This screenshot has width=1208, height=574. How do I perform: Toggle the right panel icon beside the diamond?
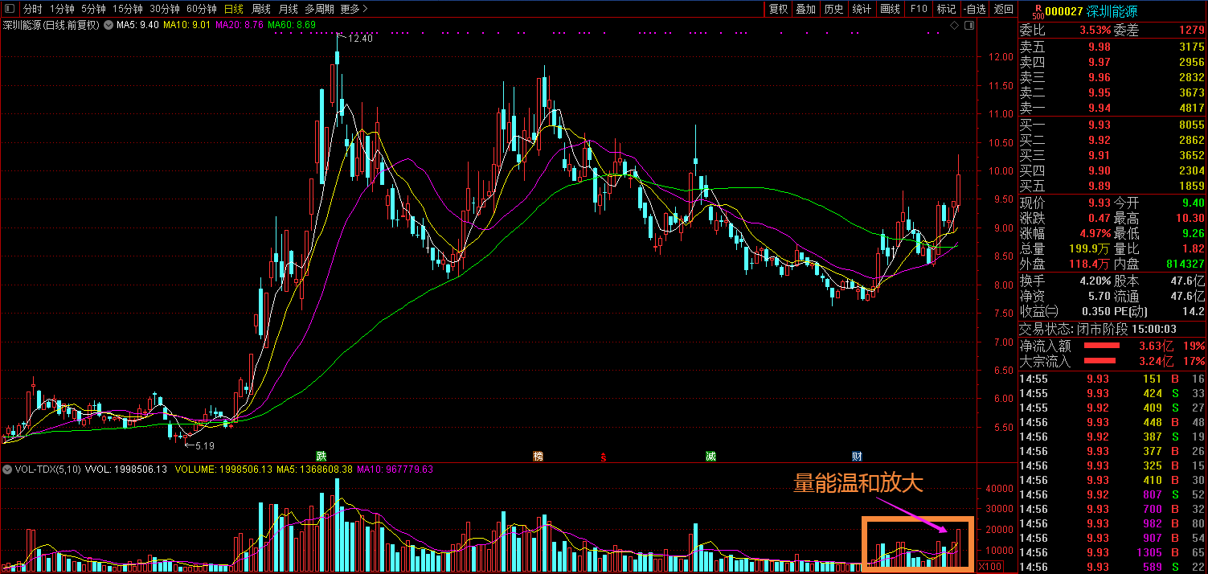pos(968,25)
